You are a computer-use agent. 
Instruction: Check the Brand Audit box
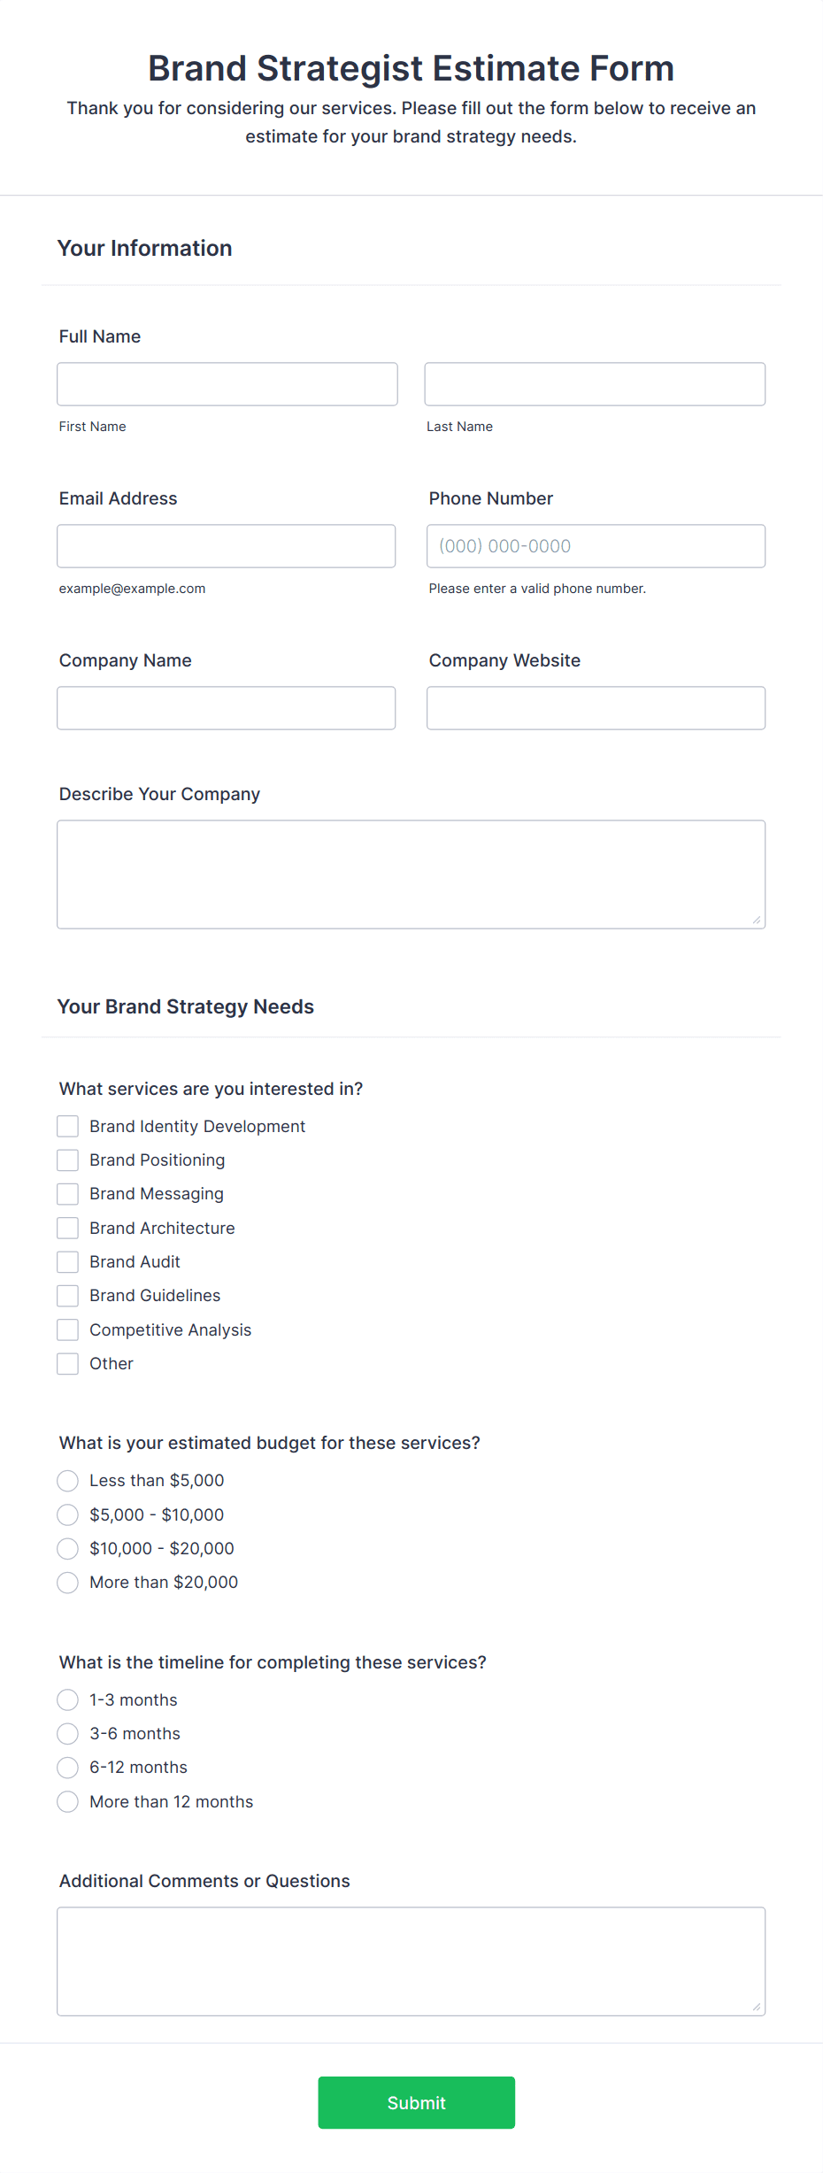[68, 1262]
